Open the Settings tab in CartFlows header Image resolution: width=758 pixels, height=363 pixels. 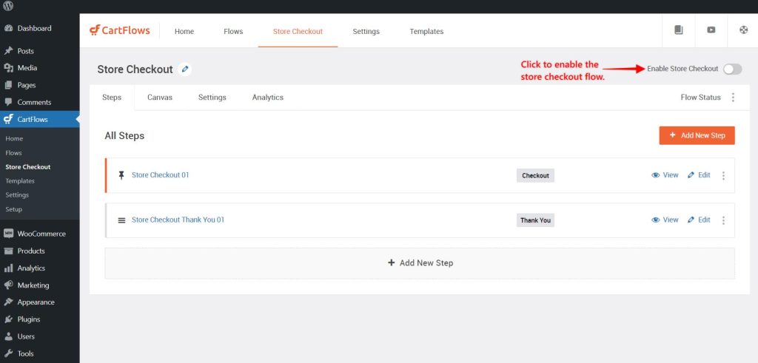click(366, 31)
